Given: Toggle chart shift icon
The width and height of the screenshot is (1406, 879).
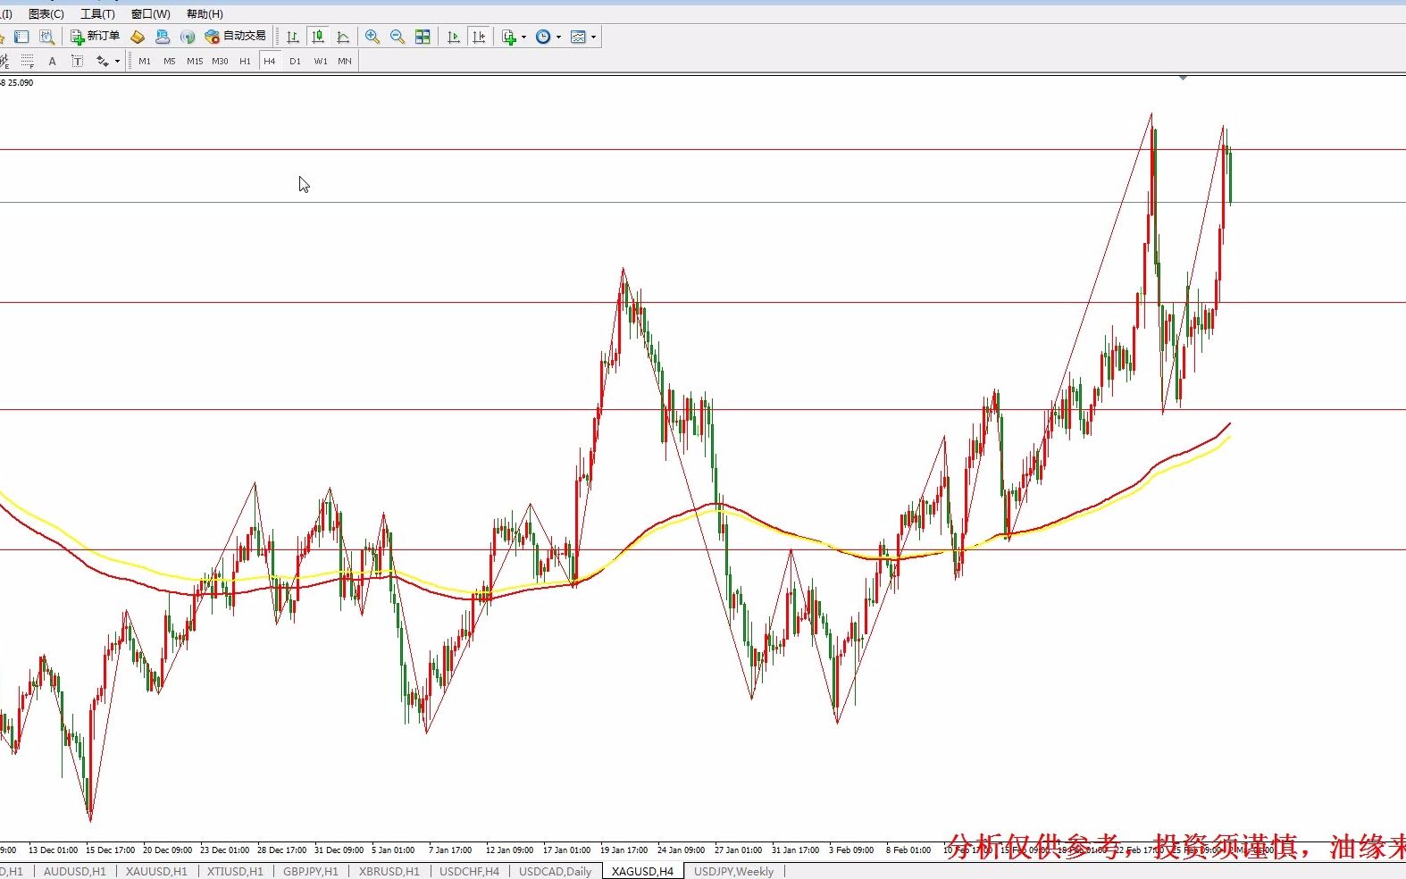Looking at the screenshot, I should coord(479,37).
